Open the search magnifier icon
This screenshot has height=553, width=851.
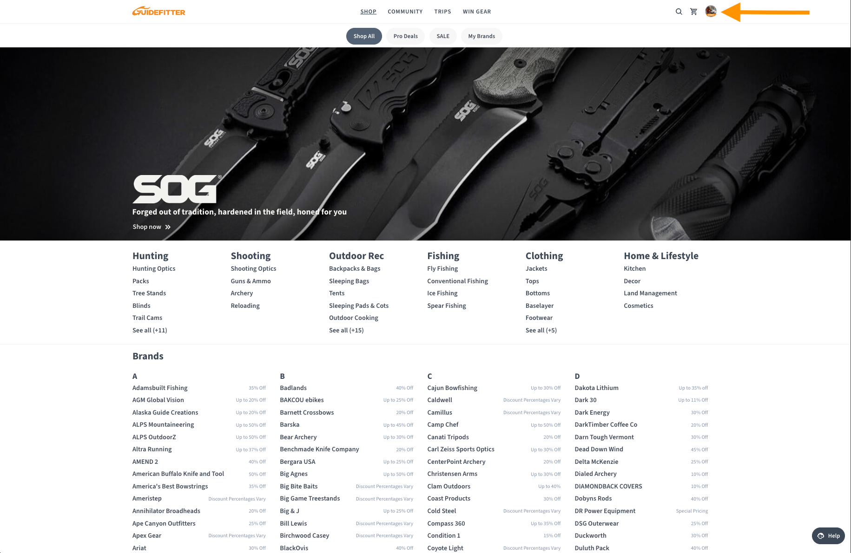(x=679, y=12)
